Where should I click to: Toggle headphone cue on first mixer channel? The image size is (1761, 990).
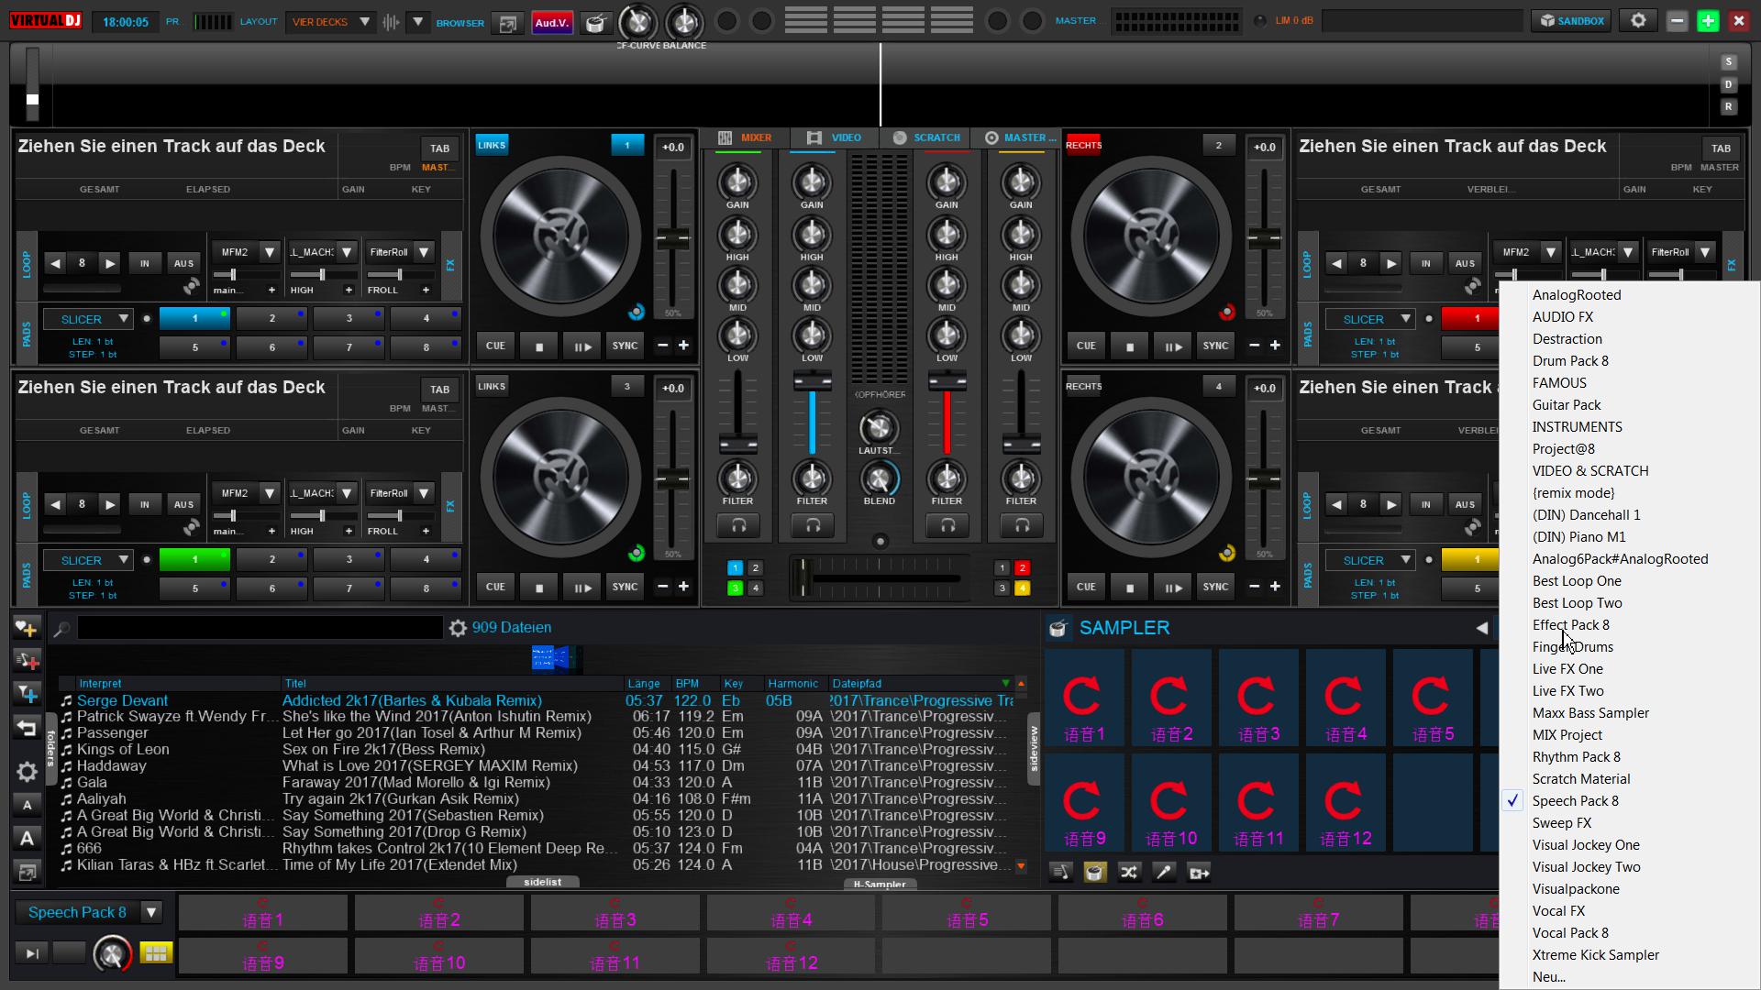pos(738,525)
